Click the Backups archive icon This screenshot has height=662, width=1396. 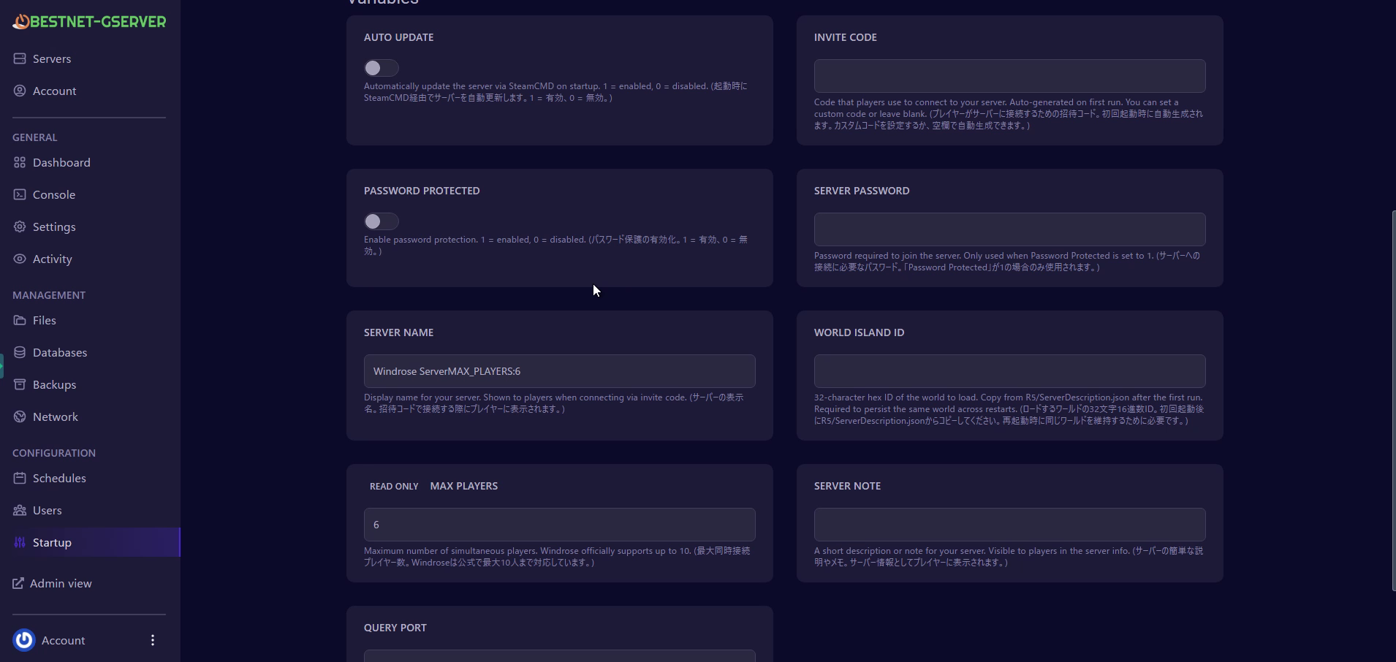coord(20,384)
